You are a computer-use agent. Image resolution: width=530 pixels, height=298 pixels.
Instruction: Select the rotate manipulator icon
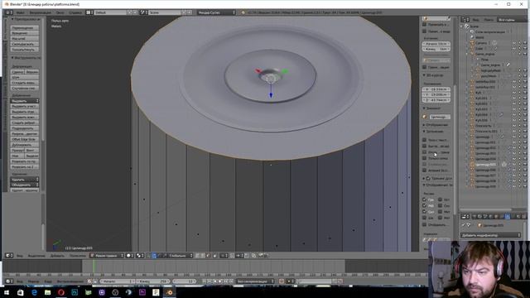(x=159, y=256)
